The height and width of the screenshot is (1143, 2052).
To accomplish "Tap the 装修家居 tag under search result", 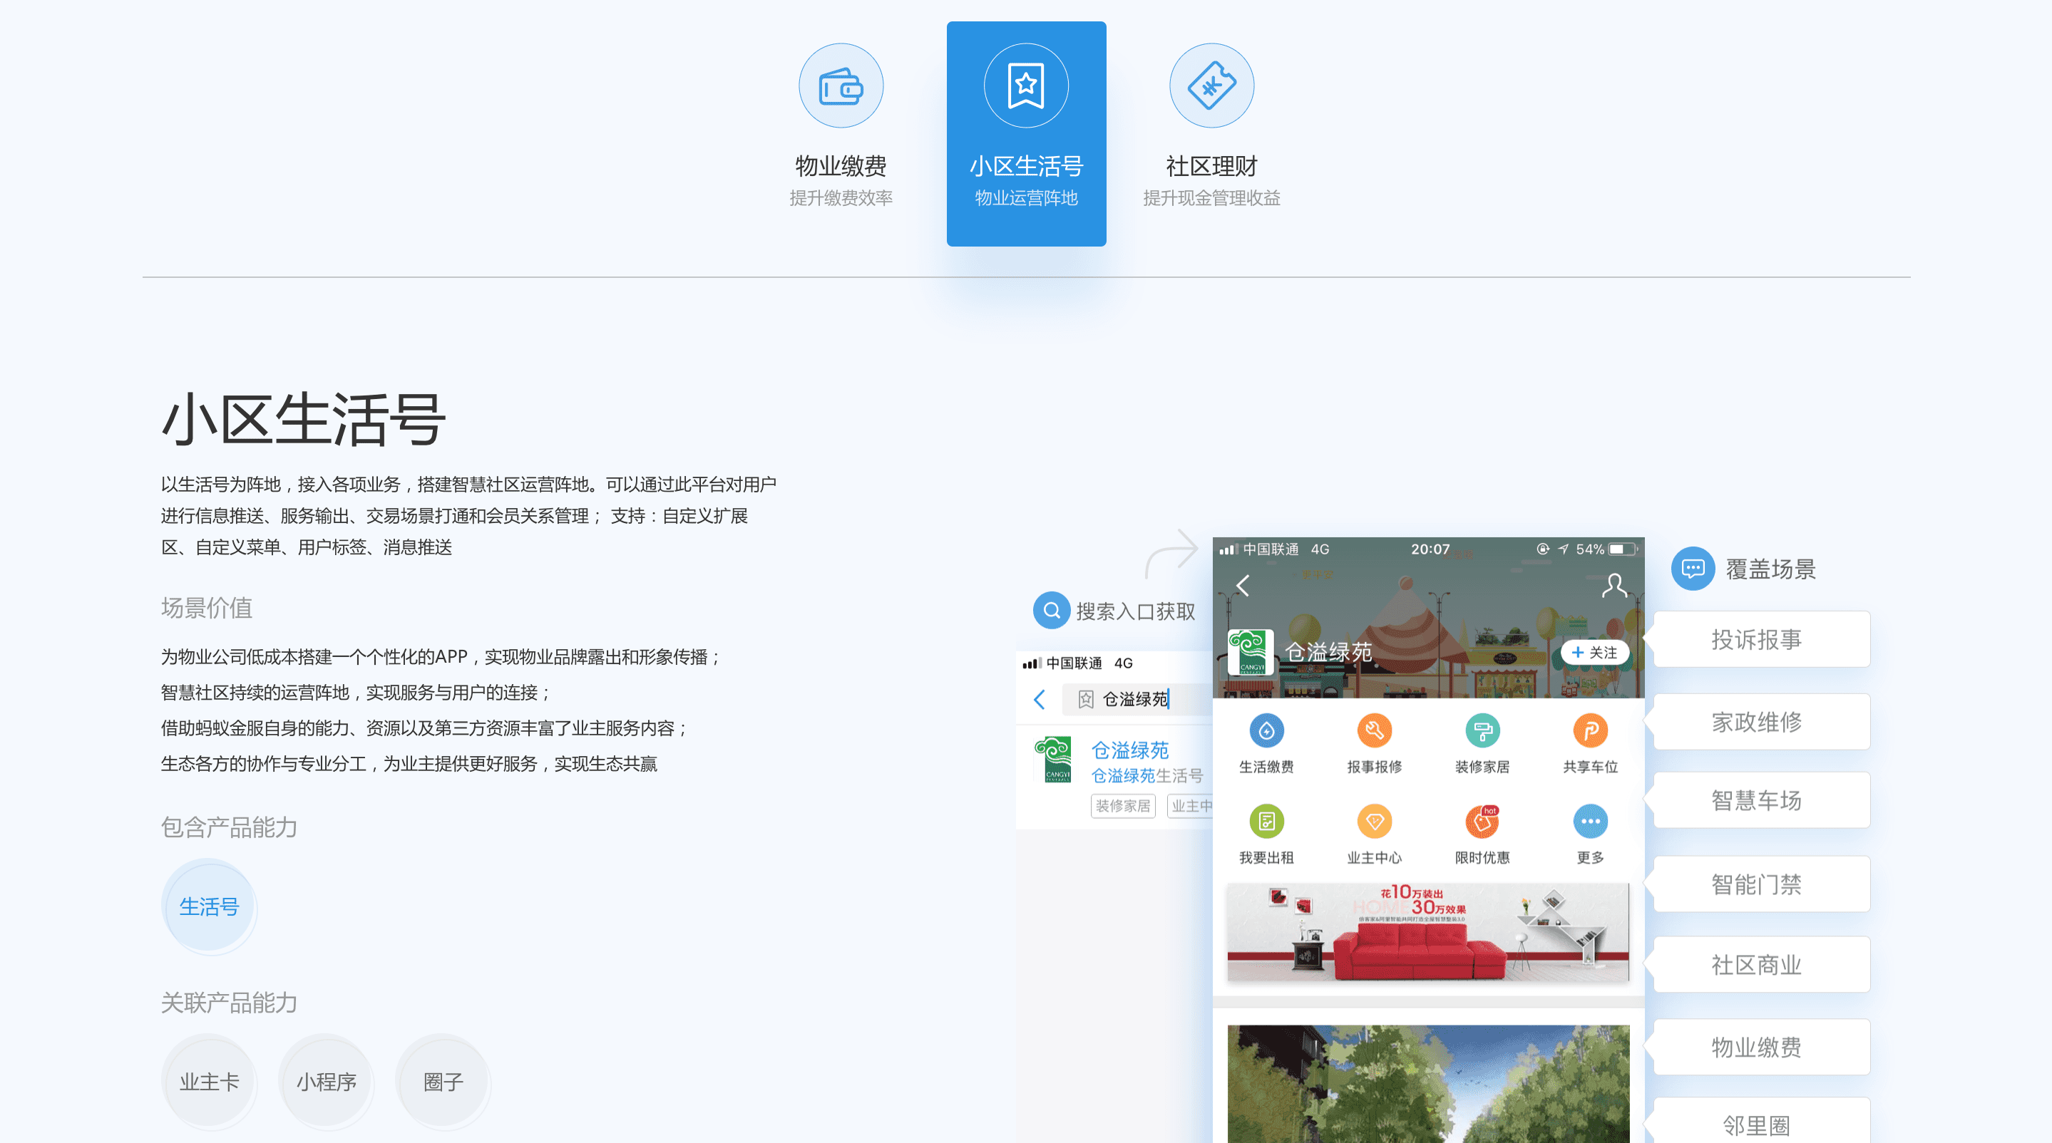I will coord(1122,805).
